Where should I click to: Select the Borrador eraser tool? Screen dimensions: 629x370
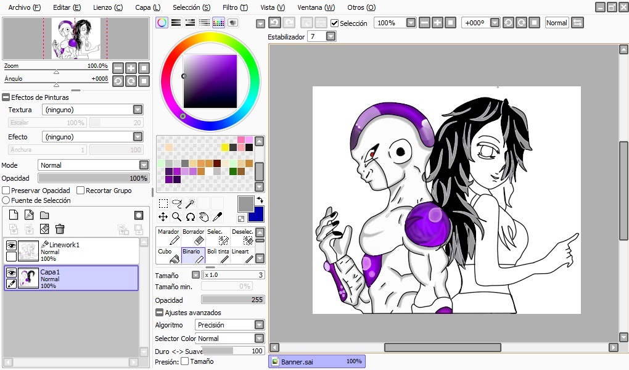click(194, 236)
